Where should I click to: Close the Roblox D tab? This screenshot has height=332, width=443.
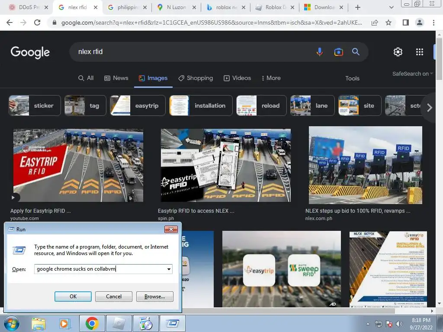point(292,7)
